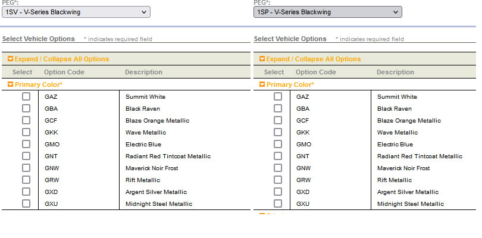Select Black Raven GBA checkbox in 1SP panel

point(278,108)
